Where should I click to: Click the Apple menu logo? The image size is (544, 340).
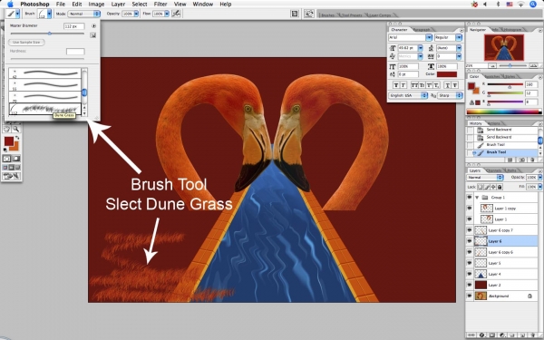click(10, 5)
